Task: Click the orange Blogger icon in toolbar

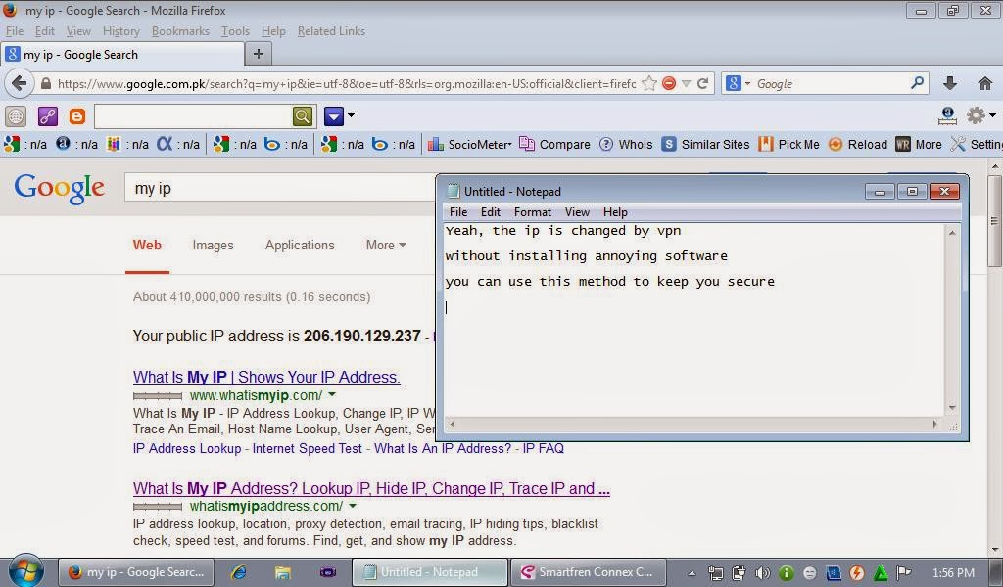Action: (x=76, y=116)
